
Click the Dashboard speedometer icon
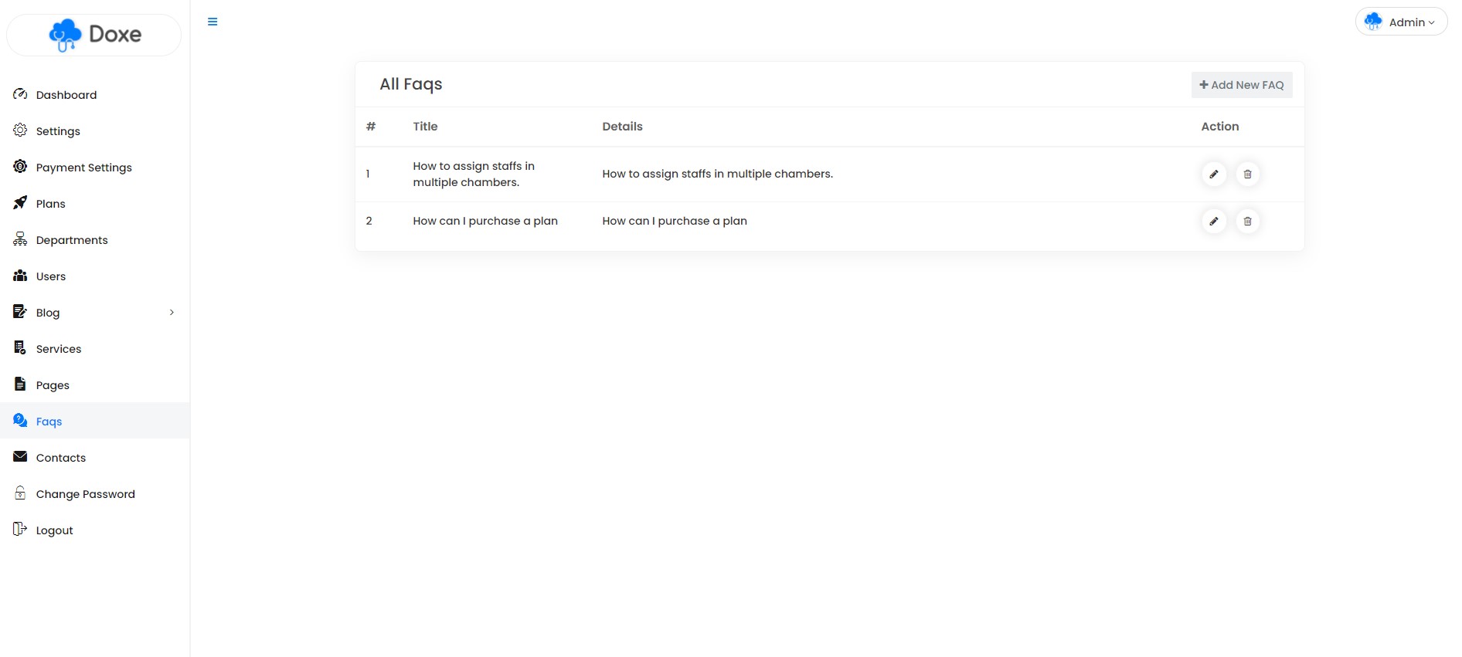(x=20, y=94)
